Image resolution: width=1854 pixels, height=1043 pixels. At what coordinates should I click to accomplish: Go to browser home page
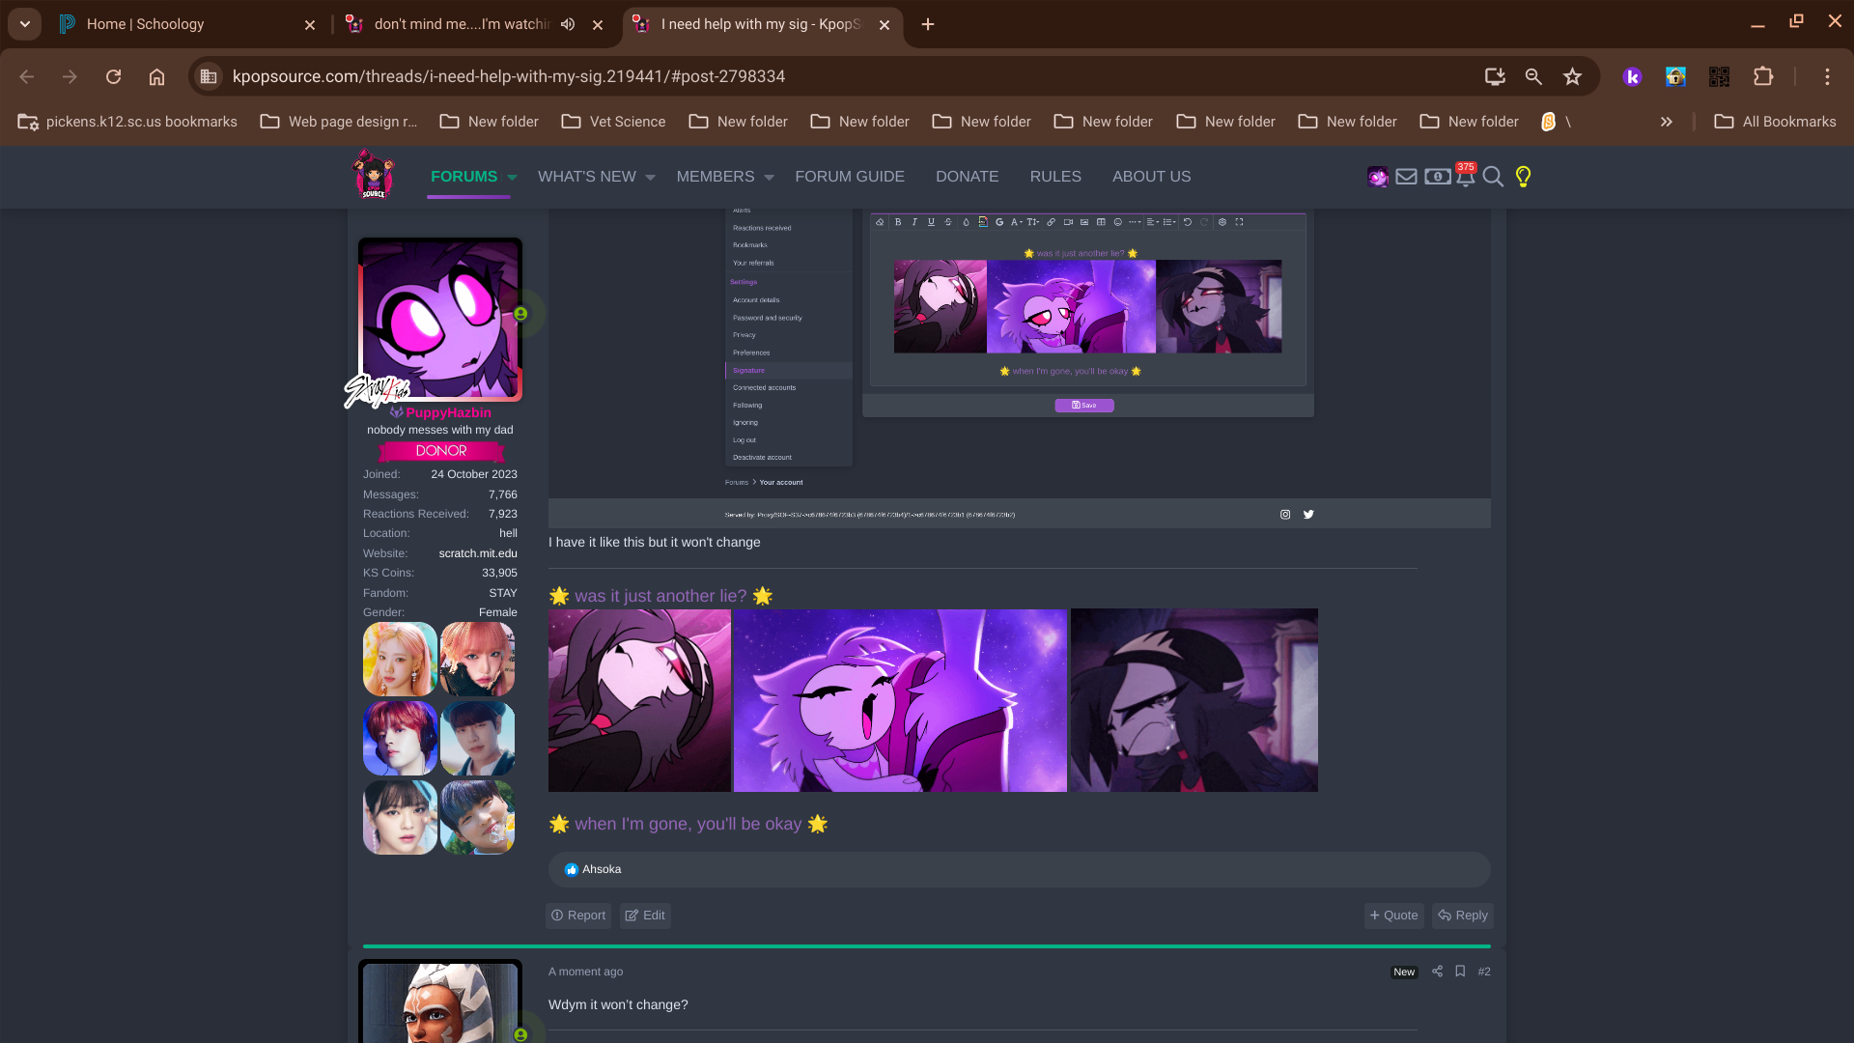pos(156,76)
